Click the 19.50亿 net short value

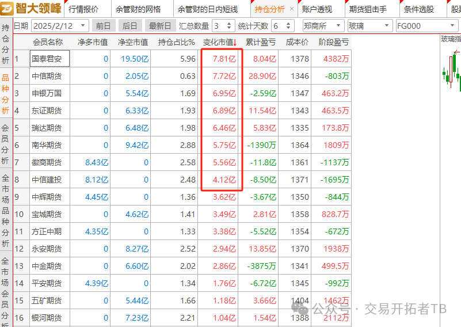(135, 59)
